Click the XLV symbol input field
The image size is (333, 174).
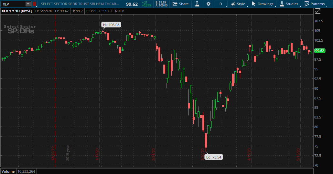13,4
